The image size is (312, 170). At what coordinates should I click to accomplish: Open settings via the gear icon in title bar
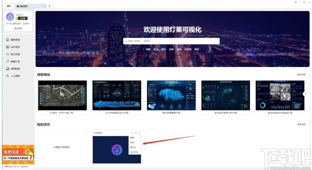(296, 2)
